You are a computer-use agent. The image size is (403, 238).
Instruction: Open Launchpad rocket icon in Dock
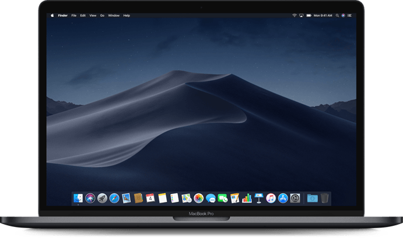point(102,198)
